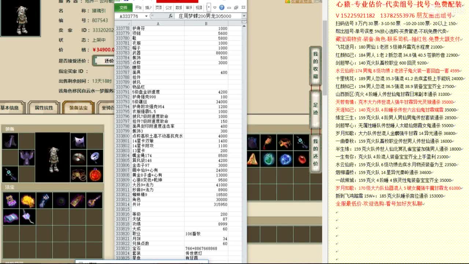Screen dimensions: 469x264
Task: Click the 还价 bargain button
Action: coord(104,60)
